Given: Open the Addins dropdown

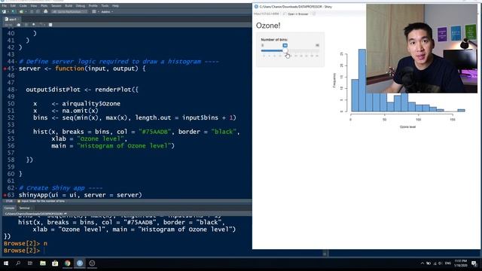Looking at the screenshot, I should click(107, 12).
